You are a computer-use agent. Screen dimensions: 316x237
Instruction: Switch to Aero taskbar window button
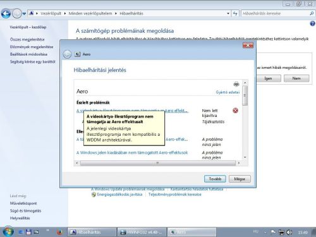(x=191, y=232)
